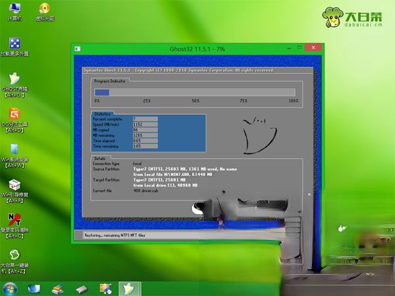The height and width of the screenshot is (296, 395).
Task: Click the Ghost mascot drawing
Action: click(259, 136)
